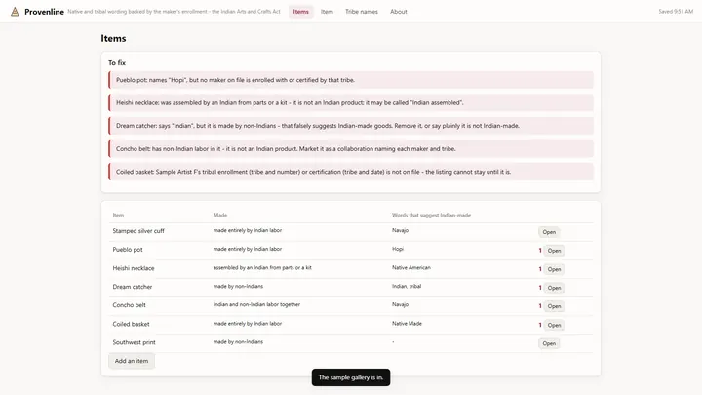Viewport: 702px width, 395px height.
Task: Click 'made by non-Indians' in Southwest print row
Action: click(238, 341)
